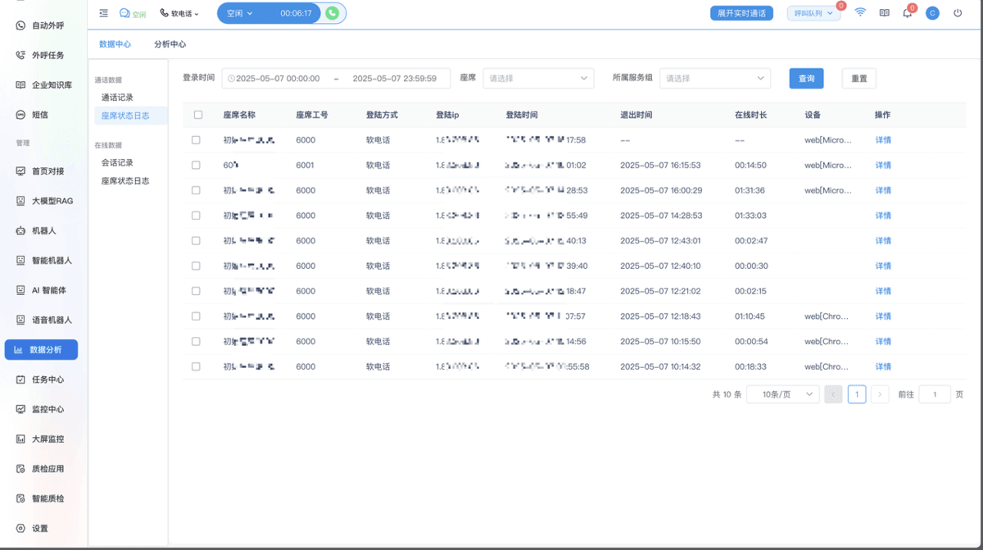This screenshot has width=983, height=550.
Task: Click the chat bubble 空闲 status icon
Action: [x=132, y=13]
